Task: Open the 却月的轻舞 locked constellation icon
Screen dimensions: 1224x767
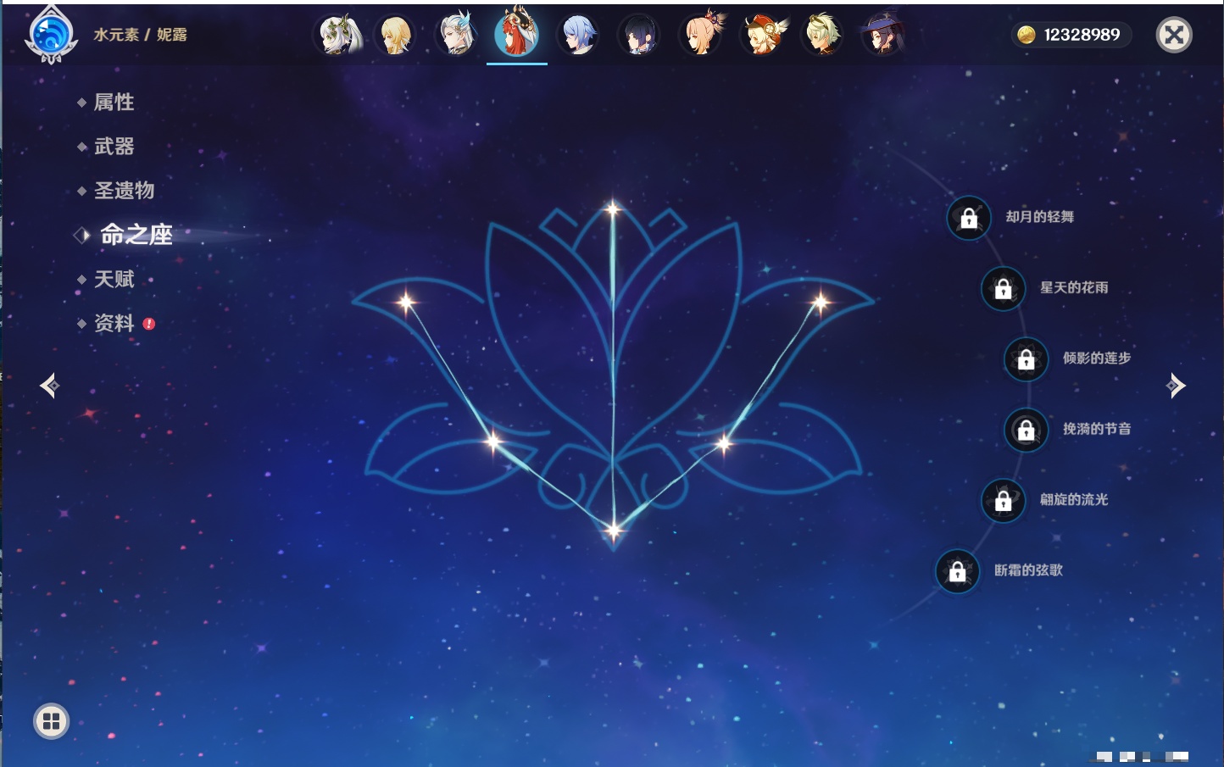Action: click(969, 218)
